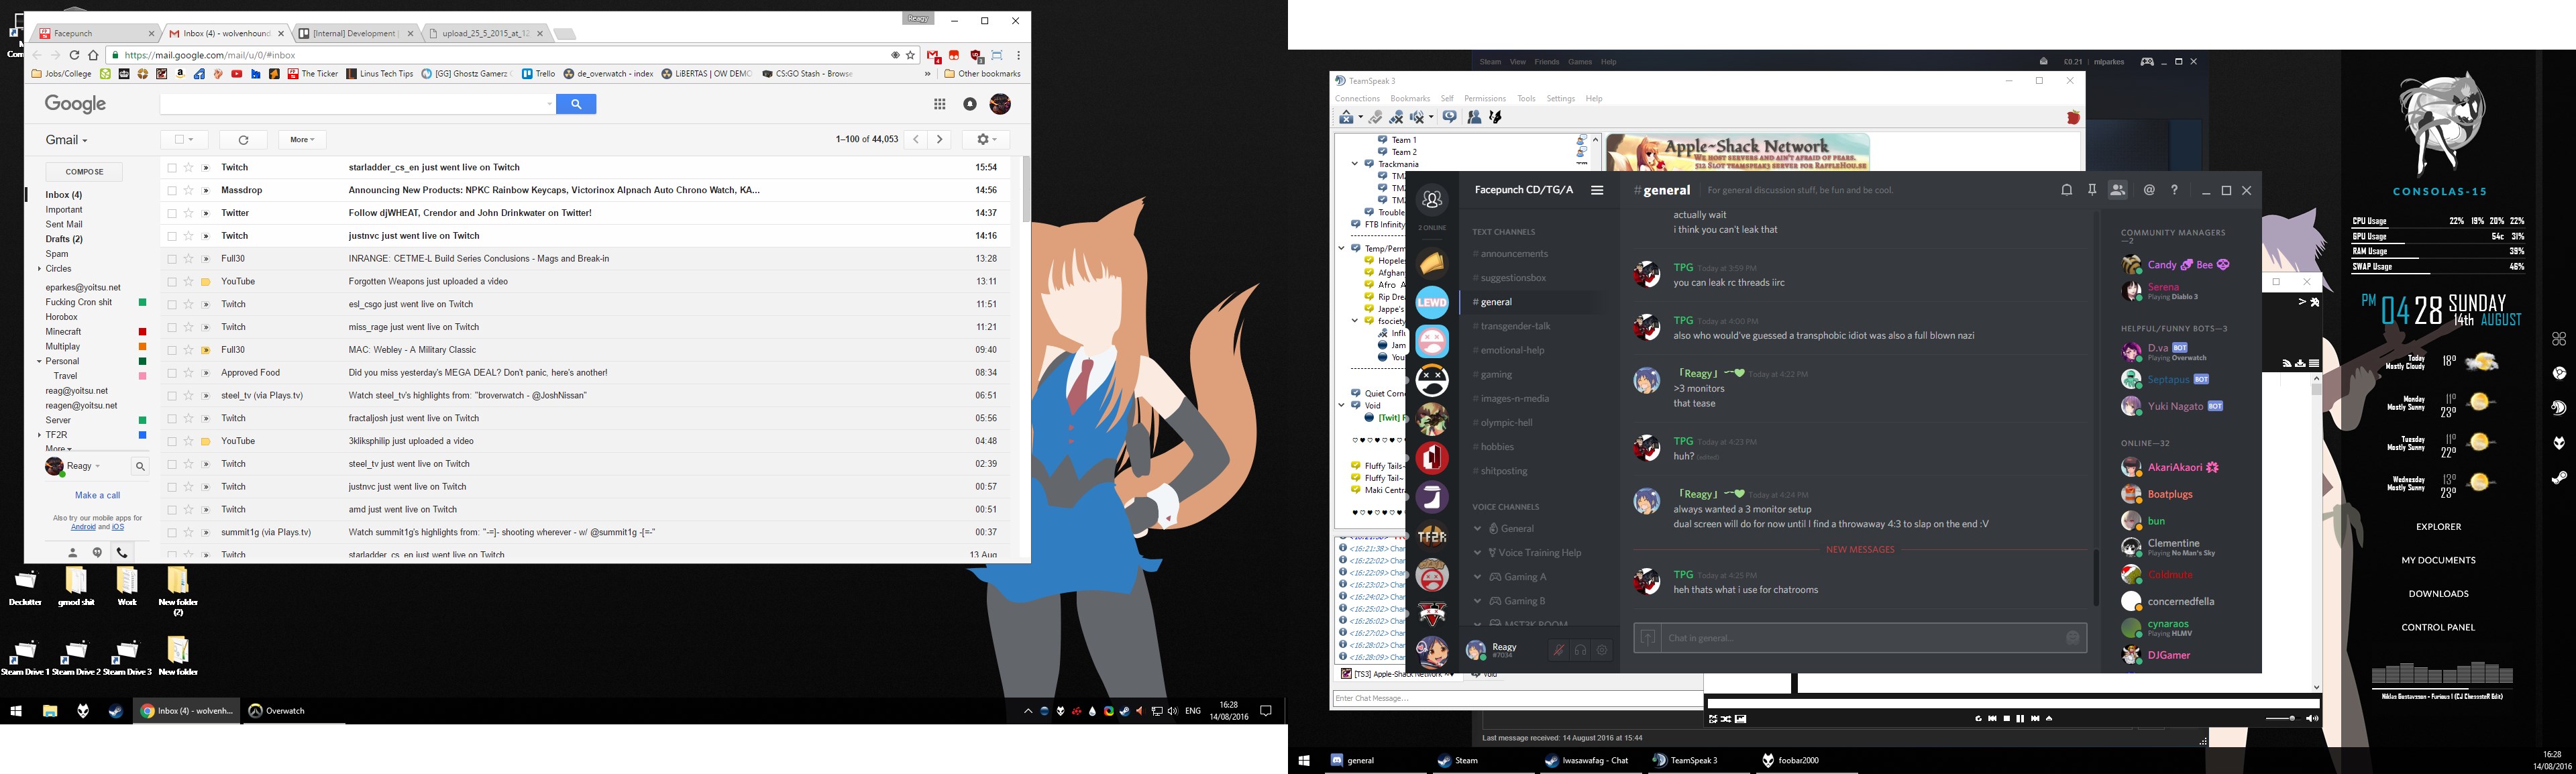2576x774 pixels.
Task: Reload the page in Chrome
Action: pyautogui.click(x=74, y=55)
